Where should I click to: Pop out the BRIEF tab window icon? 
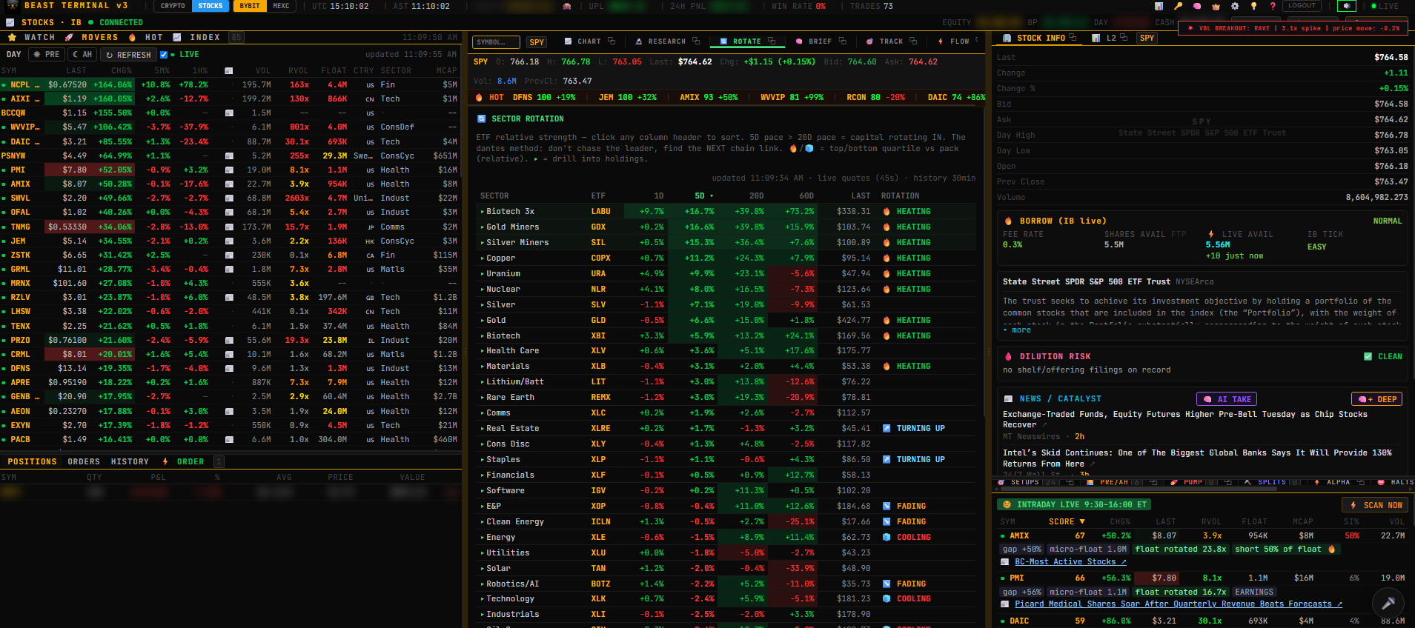(x=843, y=41)
